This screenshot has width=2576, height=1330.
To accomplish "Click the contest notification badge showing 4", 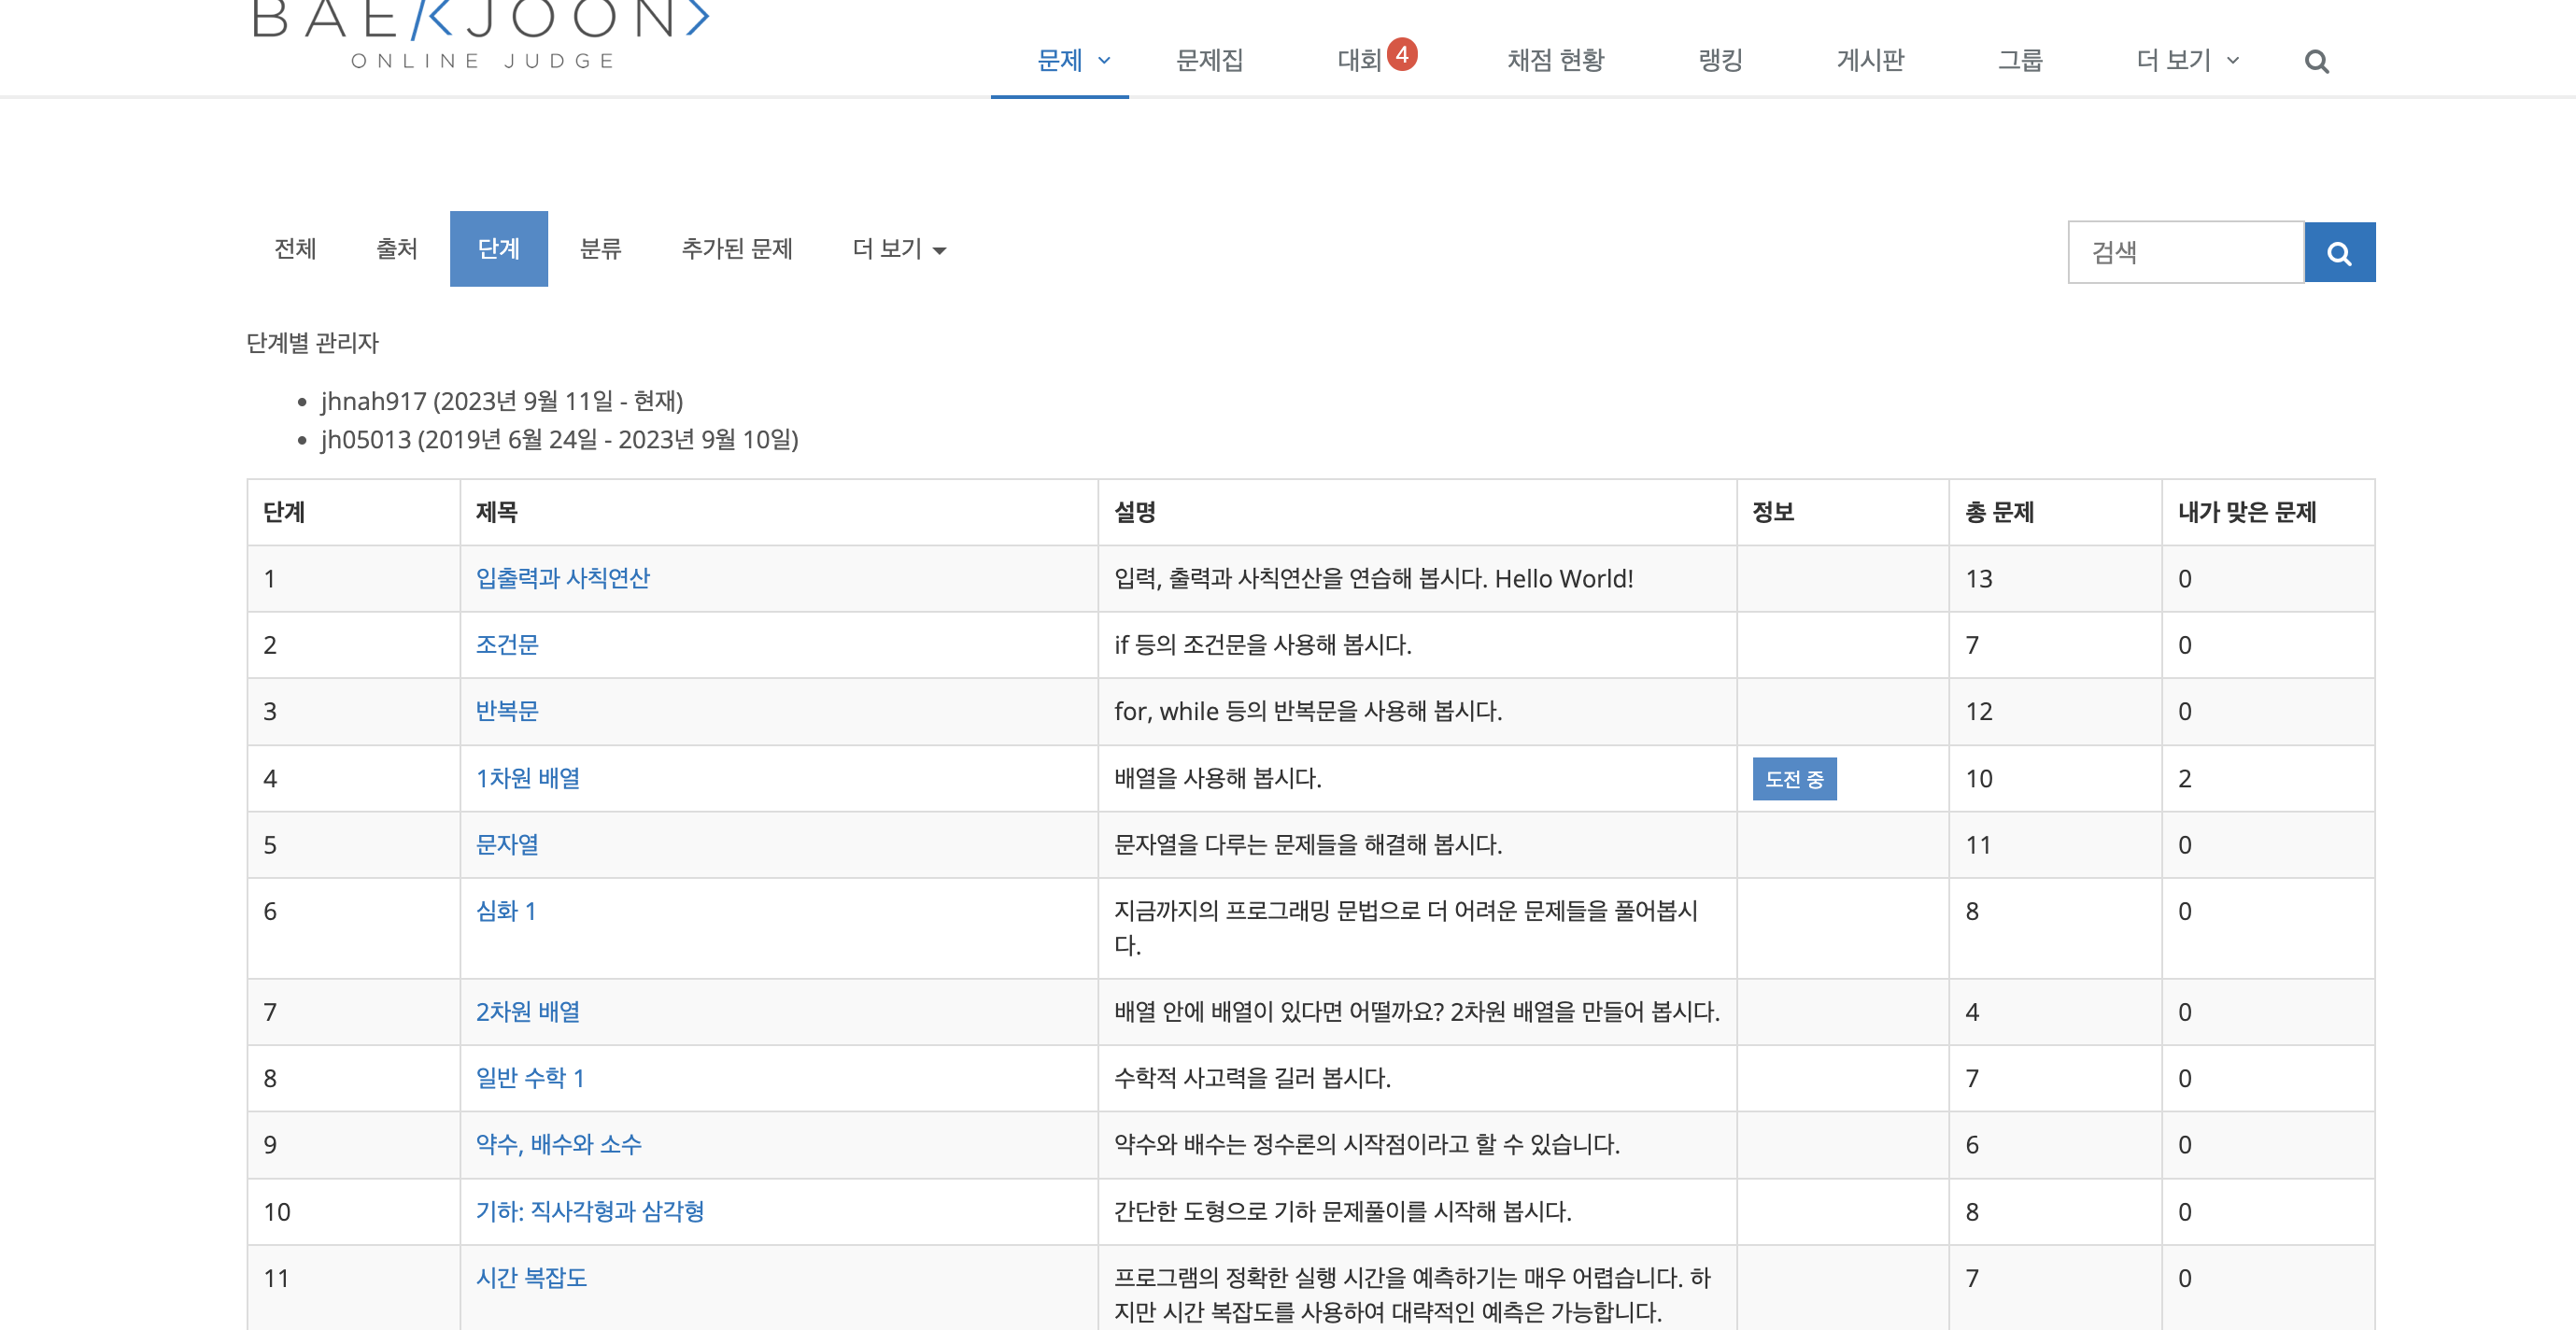I will pyautogui.click(x=1401, y=54).
